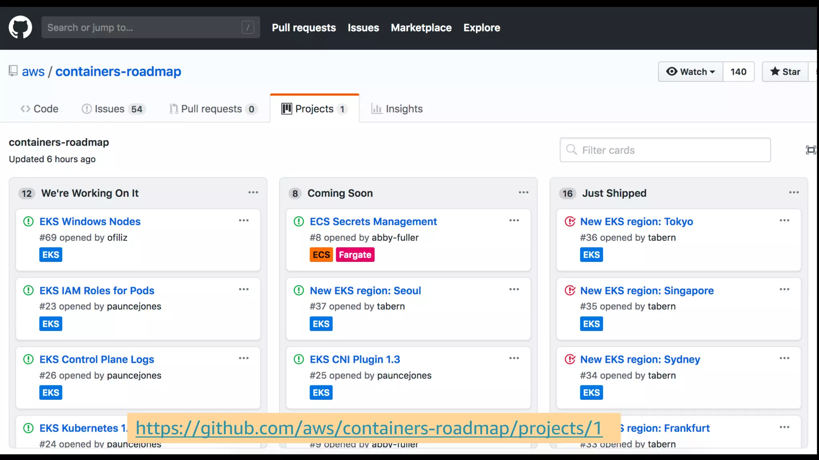
Task: Open card menu for New EKS region: Tokyo
Action: click(784, 220)
